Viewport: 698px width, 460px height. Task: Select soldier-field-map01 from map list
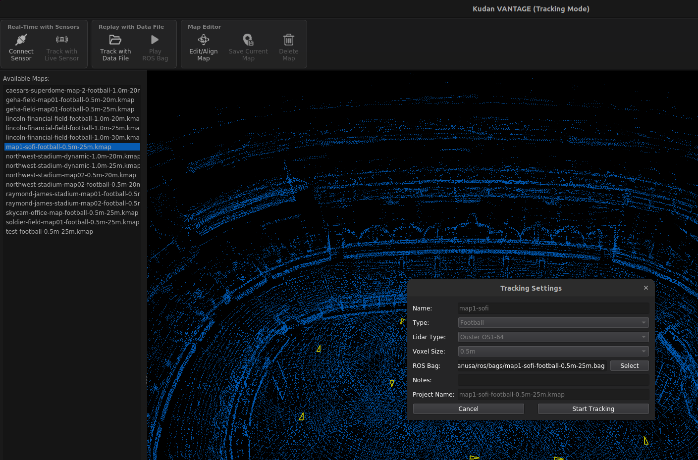coord(72,222)
